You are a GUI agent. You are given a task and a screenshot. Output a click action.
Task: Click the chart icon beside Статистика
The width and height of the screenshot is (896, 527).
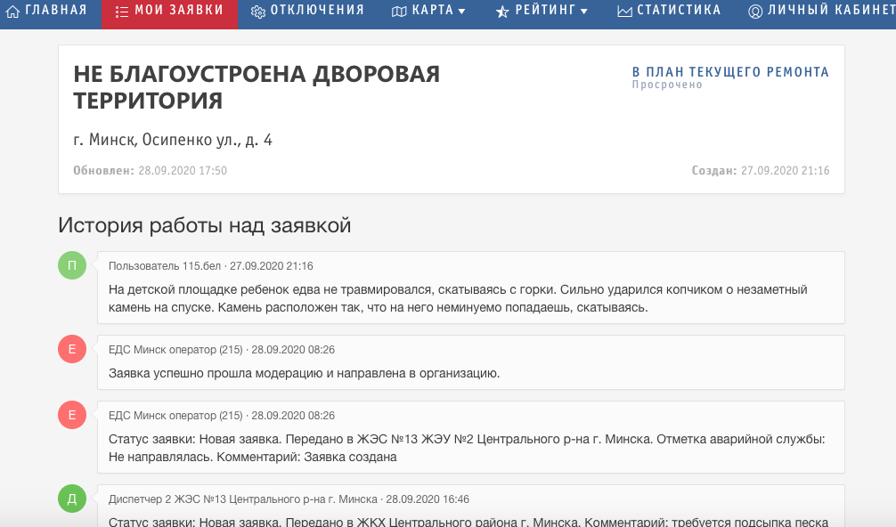pos(624,12)
